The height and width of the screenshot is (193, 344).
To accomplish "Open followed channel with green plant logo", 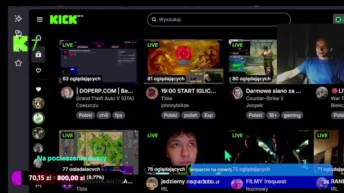I will tap(38, 118).
